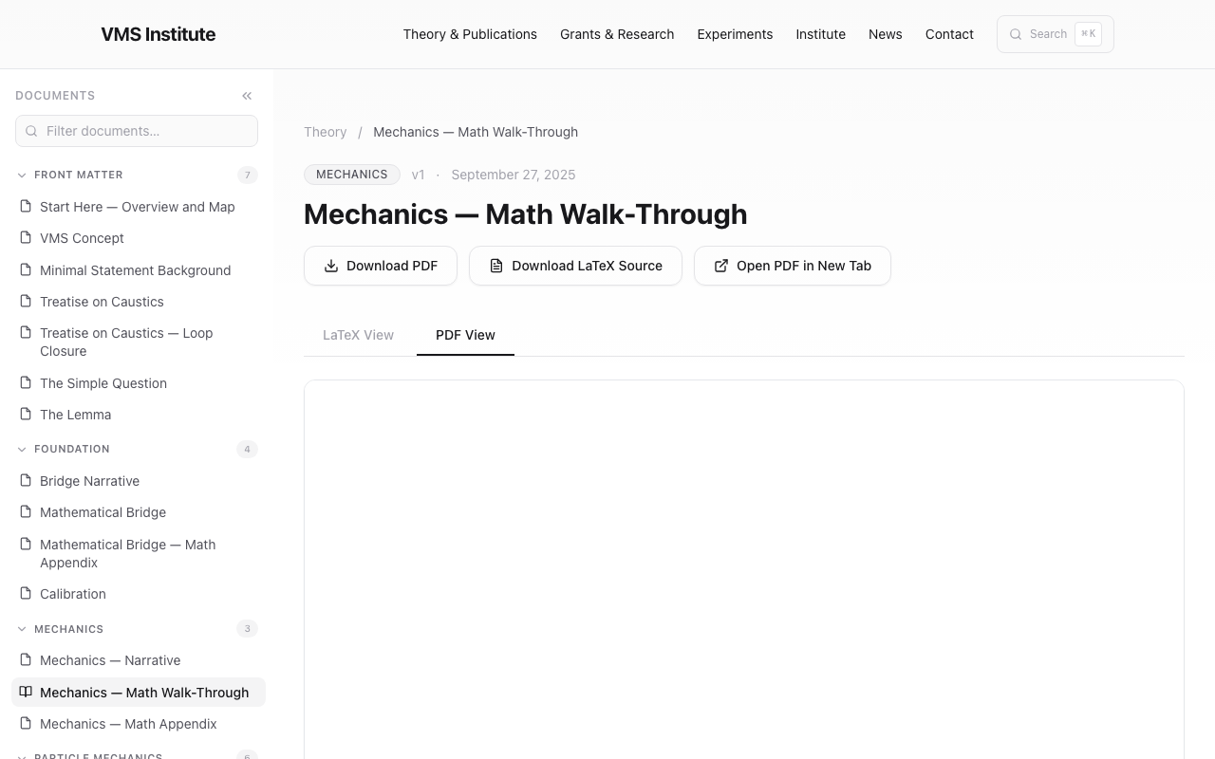The width and height of the screenshot is (1215, 759).
Task: Open Theory & Publications nav menu
Action: (x=470, y=34)
